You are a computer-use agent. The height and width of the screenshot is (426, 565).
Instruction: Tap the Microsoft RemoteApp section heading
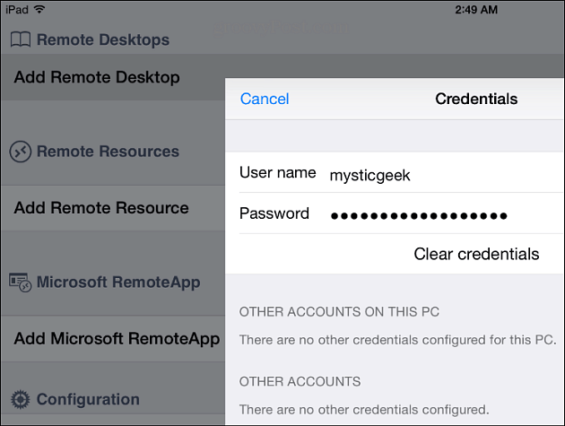tap(118, 283)
